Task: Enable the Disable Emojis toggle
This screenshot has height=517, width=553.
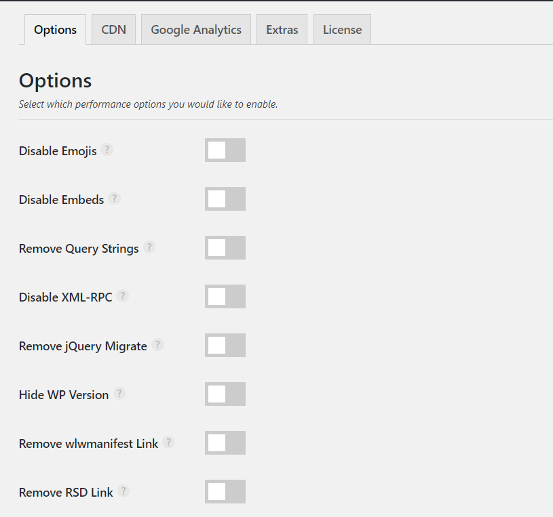Action: 225,150
